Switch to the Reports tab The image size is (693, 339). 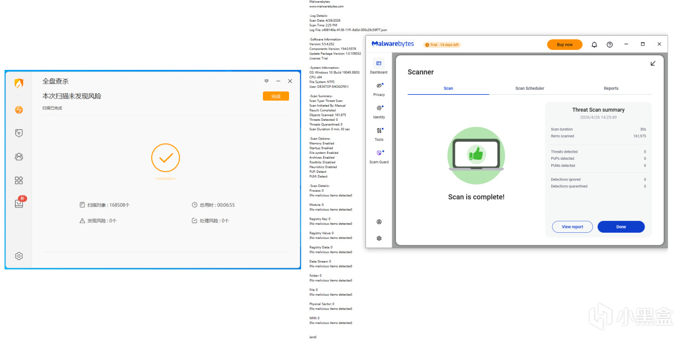pos(611,88)
